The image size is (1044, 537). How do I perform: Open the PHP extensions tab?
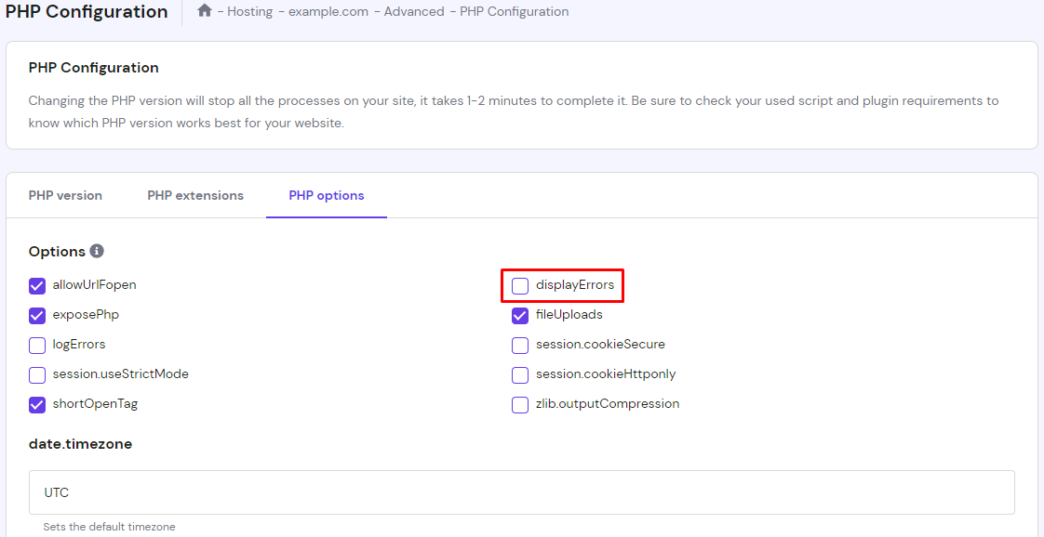pos(195,195)
